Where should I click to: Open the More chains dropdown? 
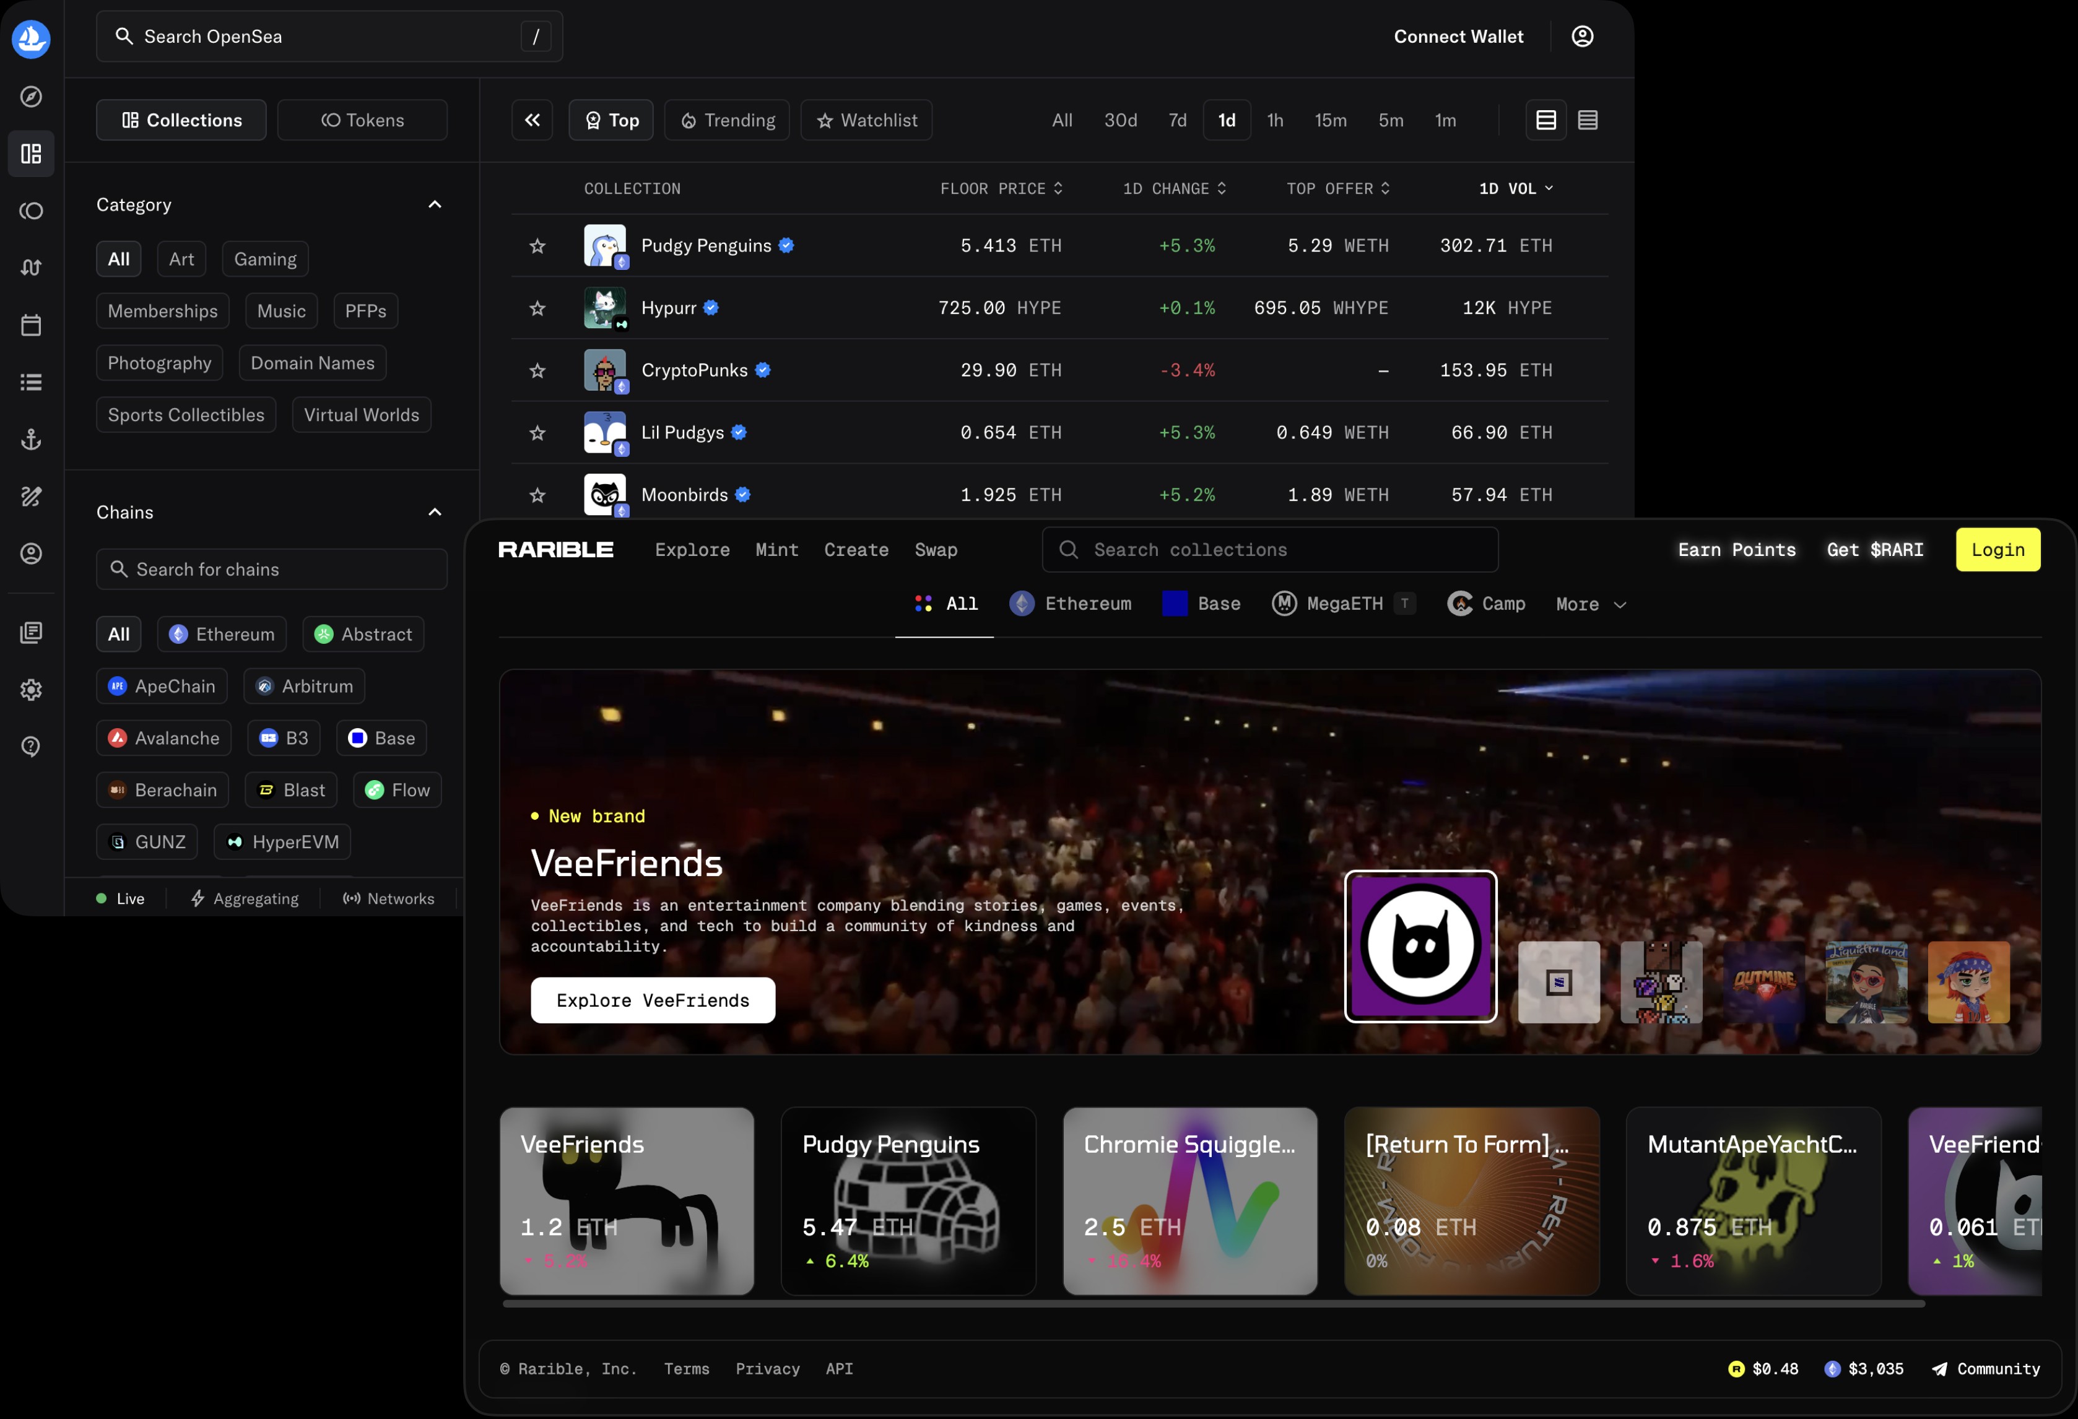click(1590, 604)
